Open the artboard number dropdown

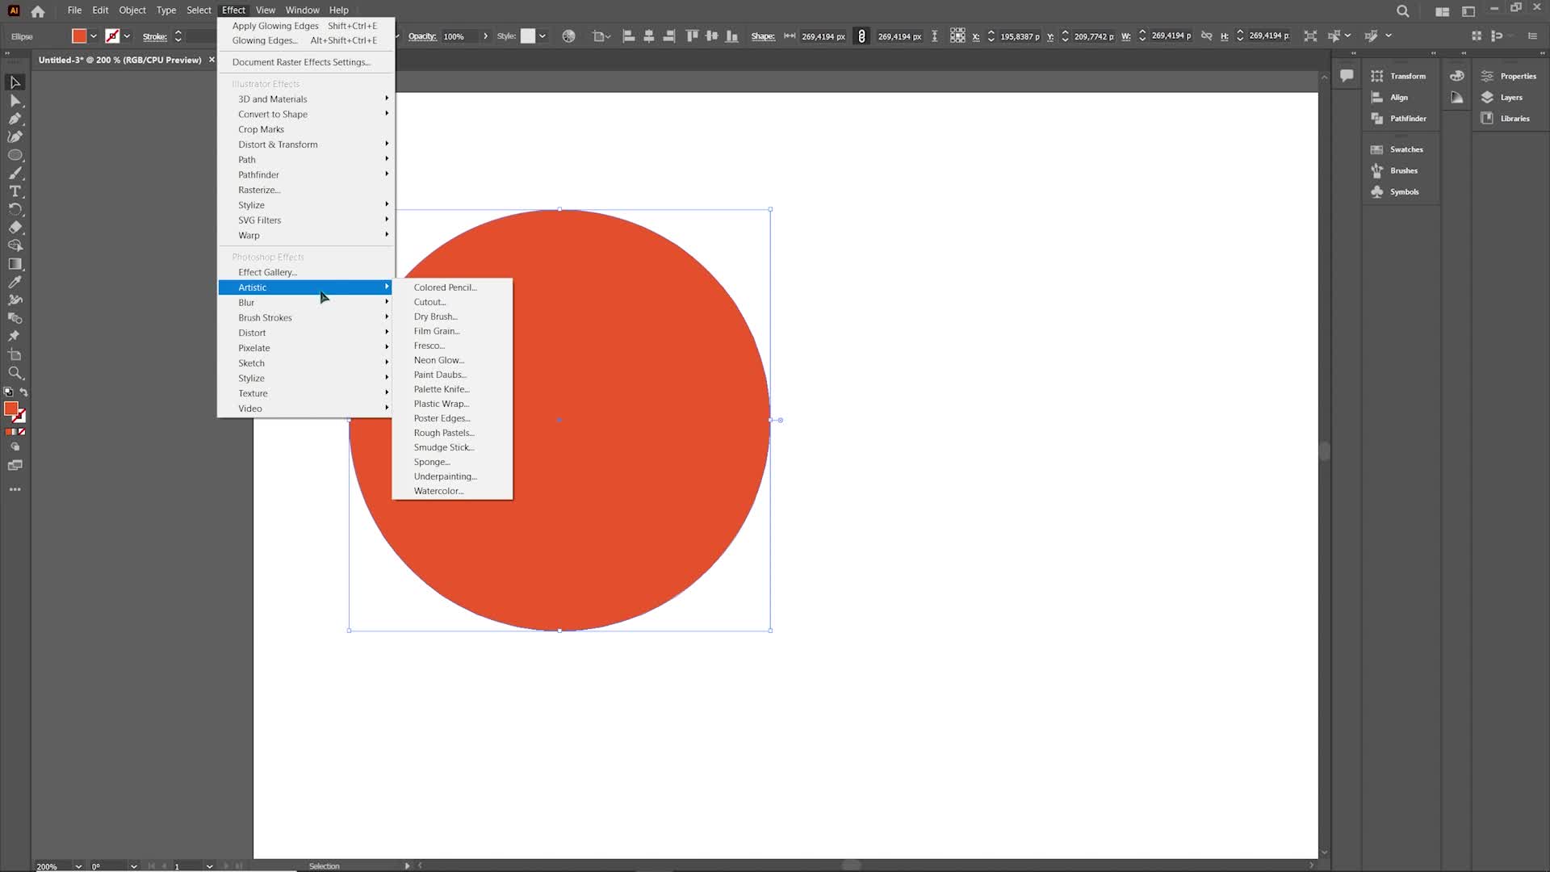[210, 866]
